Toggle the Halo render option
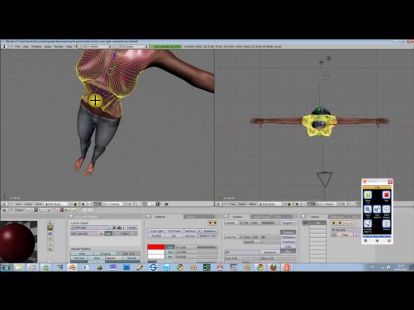The image size is (414, 310). point(82,254)
